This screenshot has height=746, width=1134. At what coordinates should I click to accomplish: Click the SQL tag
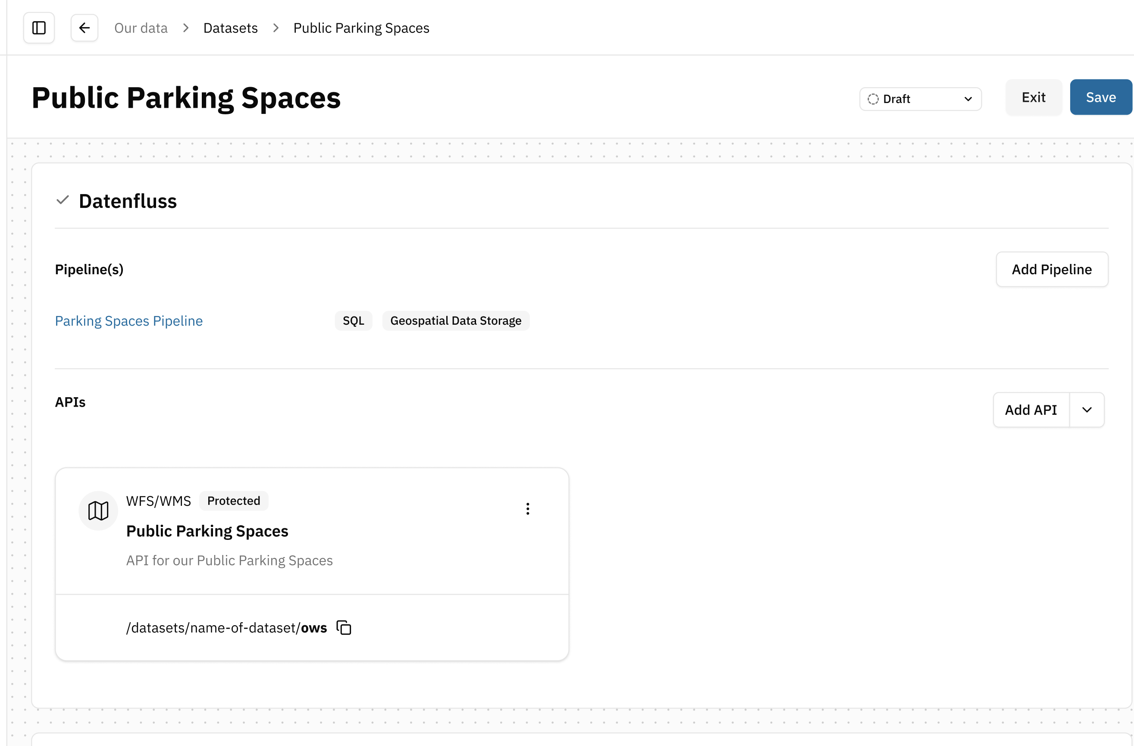coord(354,321)
